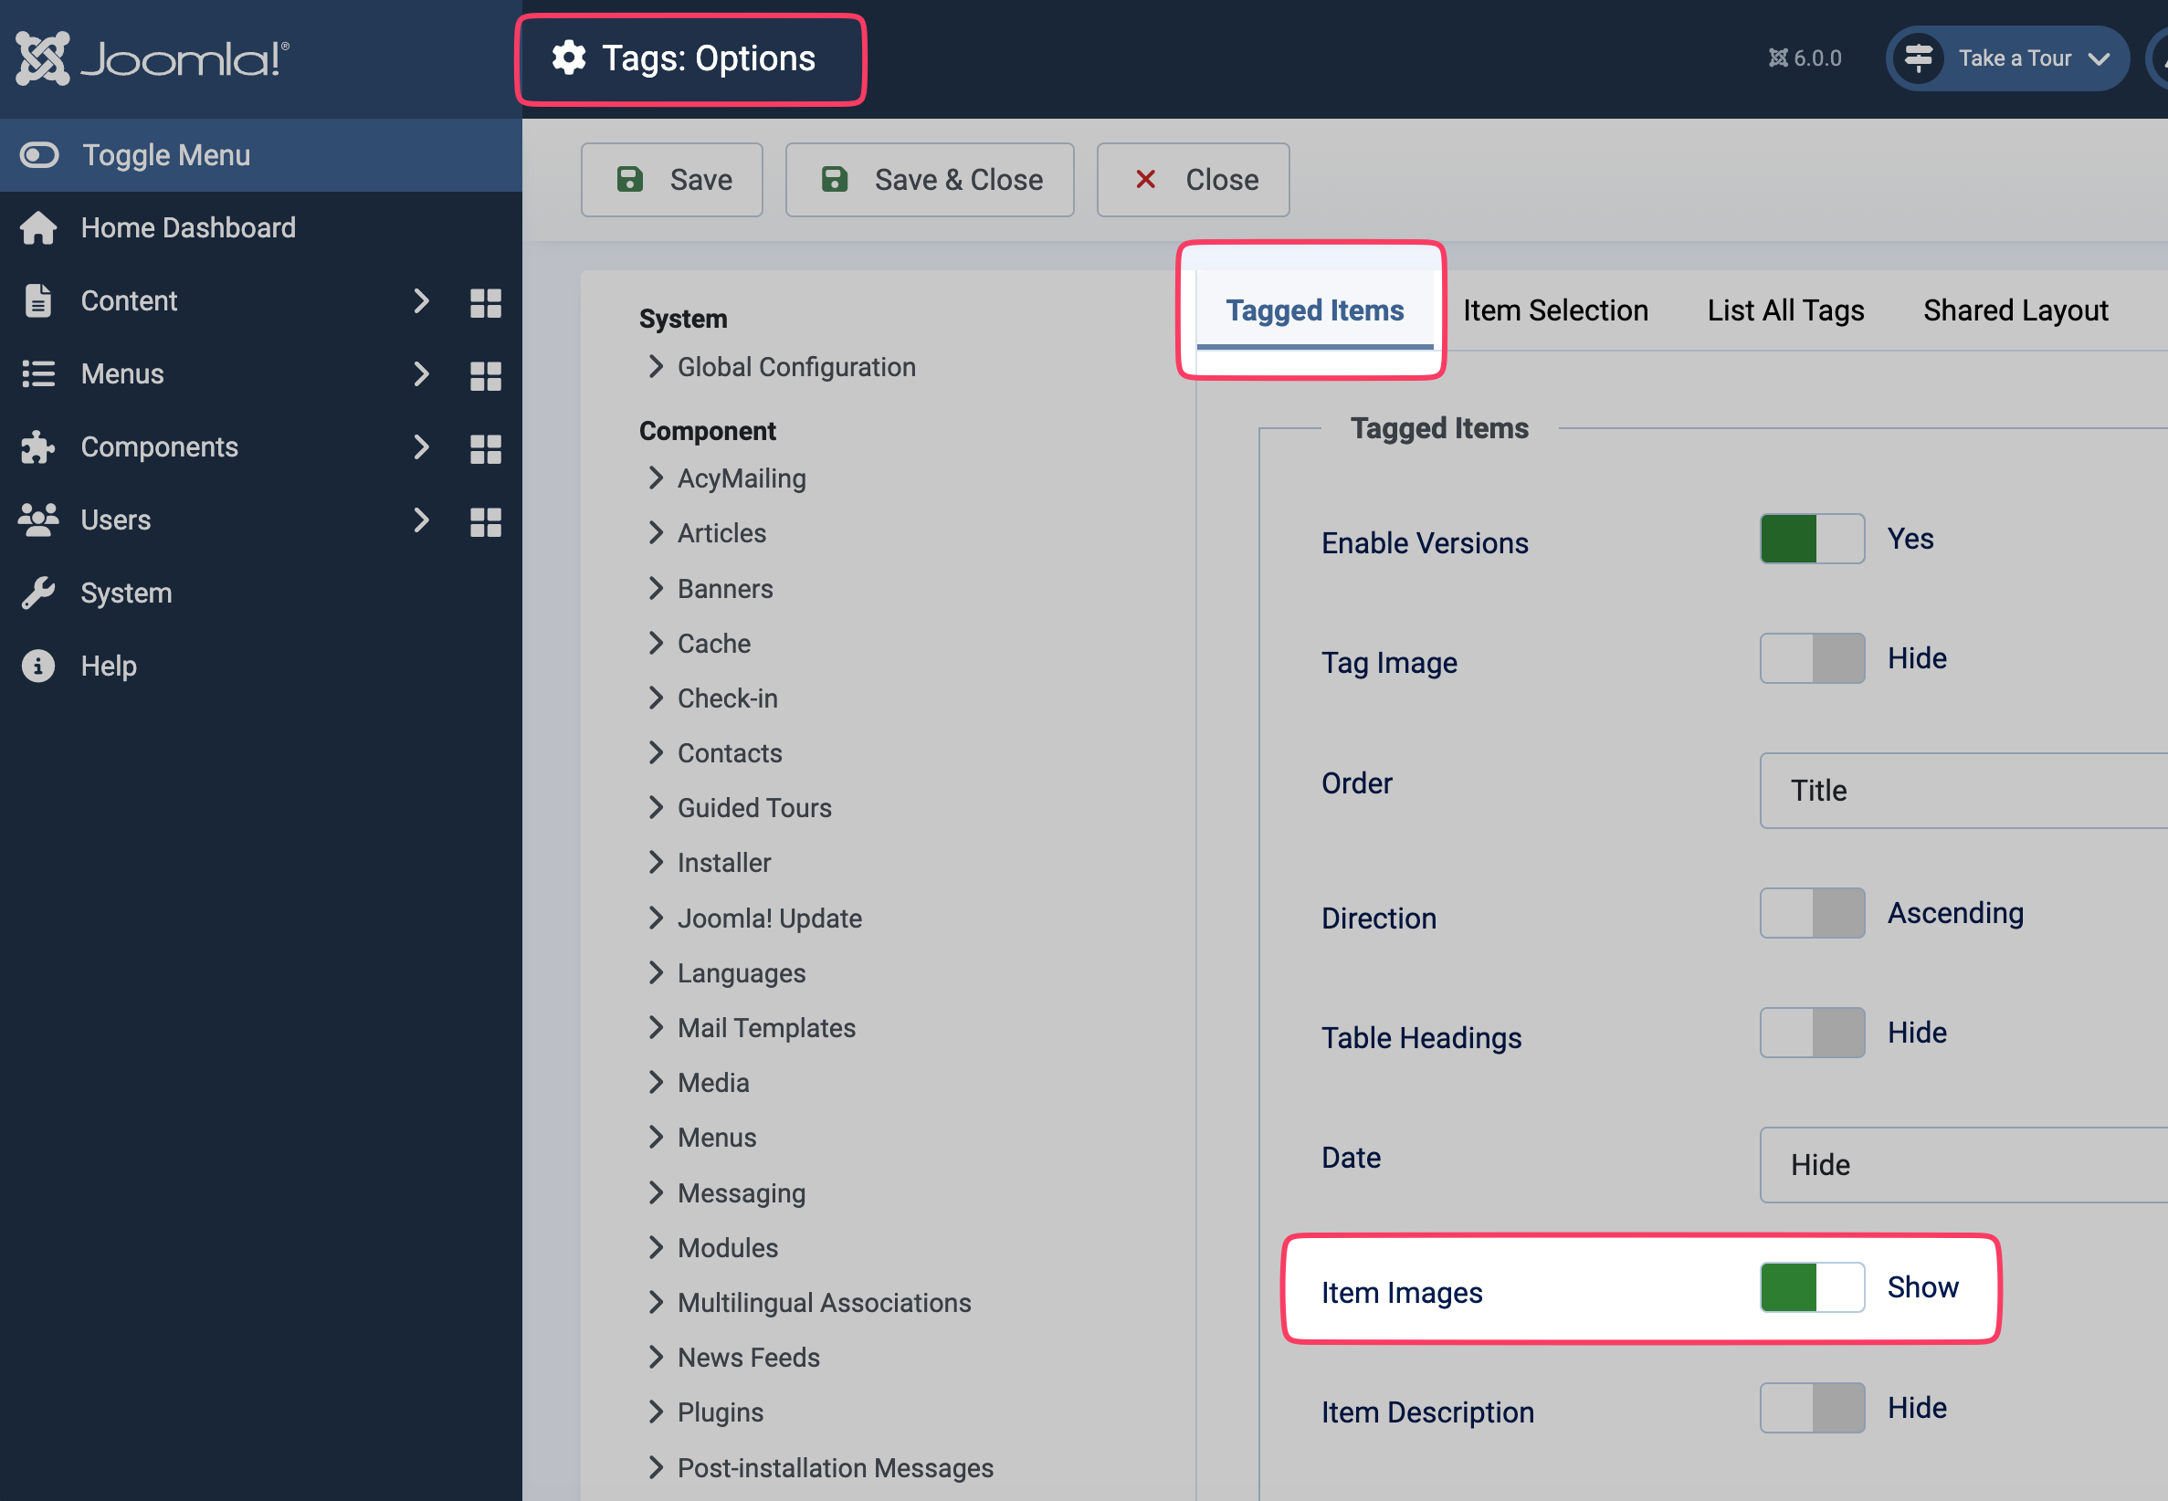This screenshot has width=2168, height=1501.
Task: Click the Menus dashboard grid icon
Action: [485, 374]
